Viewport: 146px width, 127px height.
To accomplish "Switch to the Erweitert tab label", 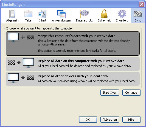I will coord(122,20).
